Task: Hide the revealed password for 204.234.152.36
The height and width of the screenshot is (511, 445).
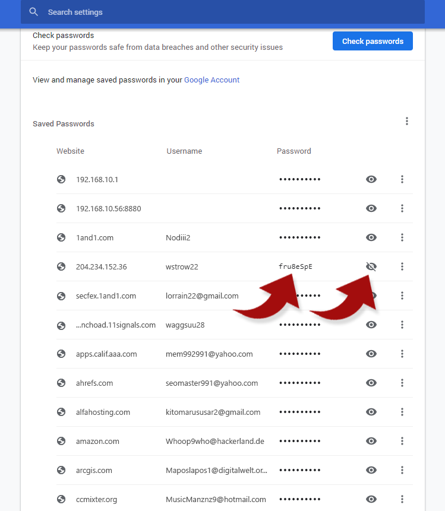Action: (371, 266)
